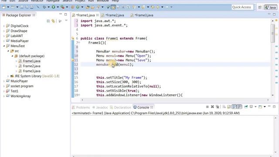The width and height of the screenshot is (279, 157).
Task: Click the warning marker on line 11
Action: tap(73, 60)
